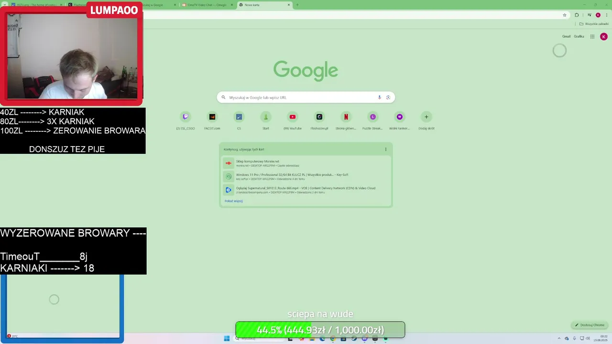Open the YouTube shortcut

point(293,120)
